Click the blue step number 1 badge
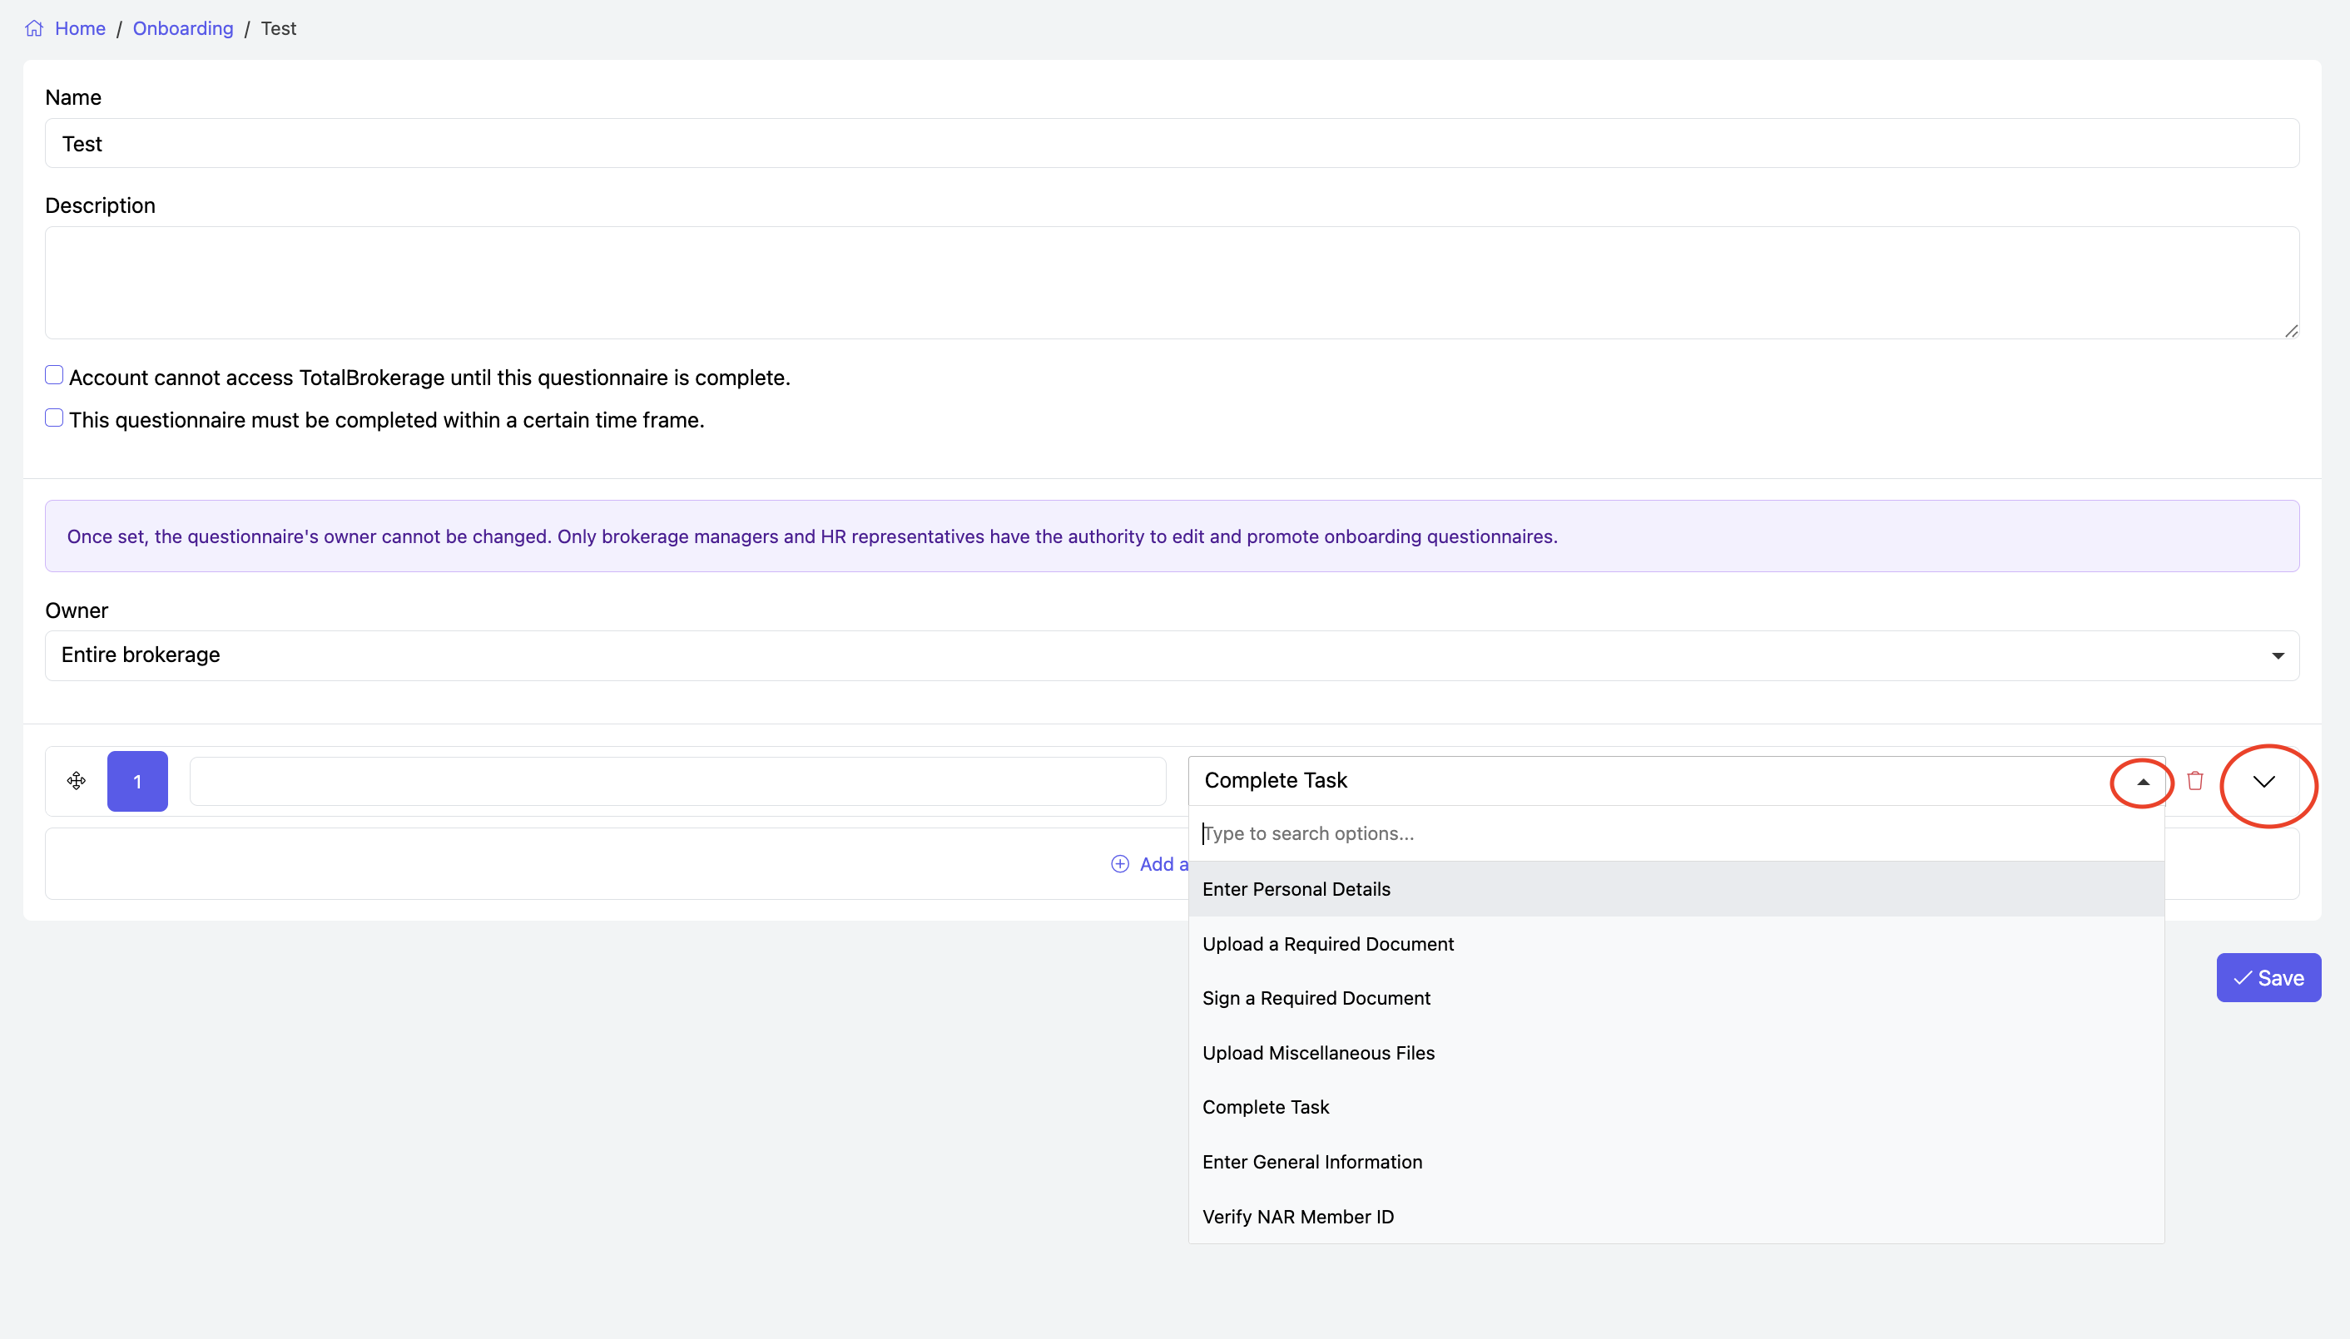Viewport: 2350px width, 1339px height. (x=137, y=781)
